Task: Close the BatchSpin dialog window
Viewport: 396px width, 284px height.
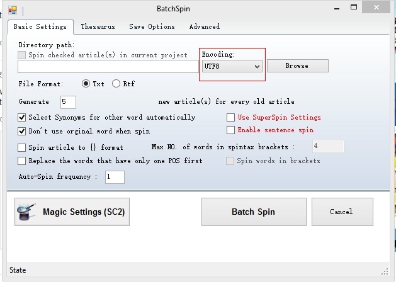Action: pyautogui.click(x=376, y=8)
